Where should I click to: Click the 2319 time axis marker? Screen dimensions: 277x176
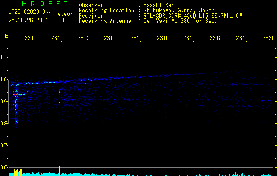[x=241, y=38]
